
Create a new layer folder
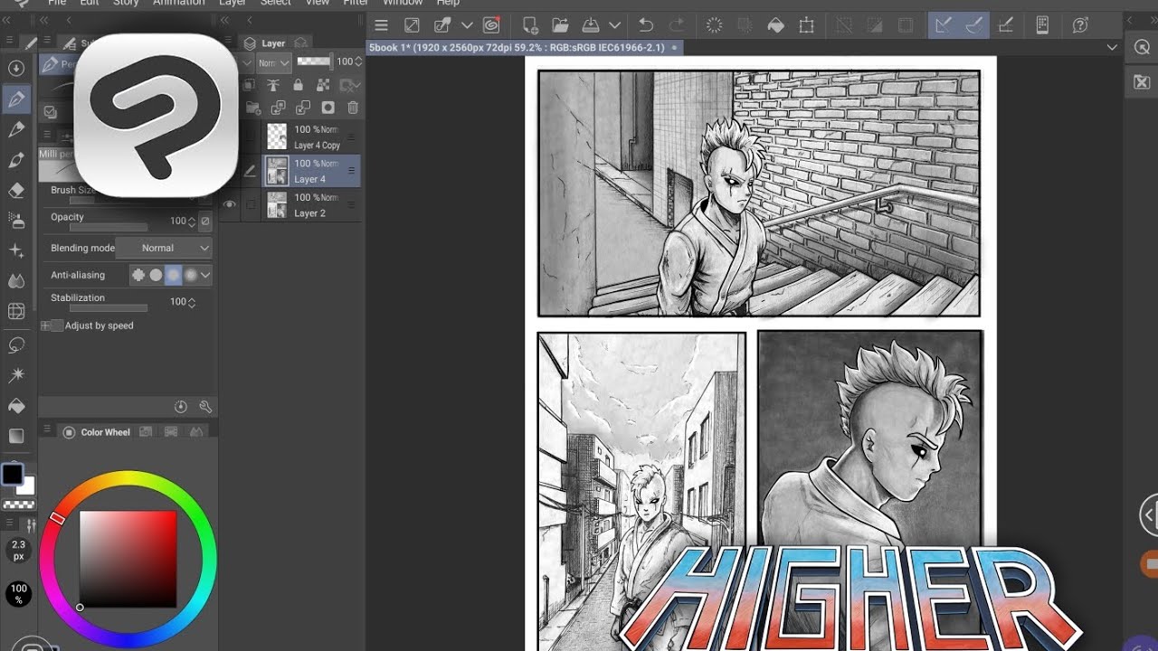point(252,108)
